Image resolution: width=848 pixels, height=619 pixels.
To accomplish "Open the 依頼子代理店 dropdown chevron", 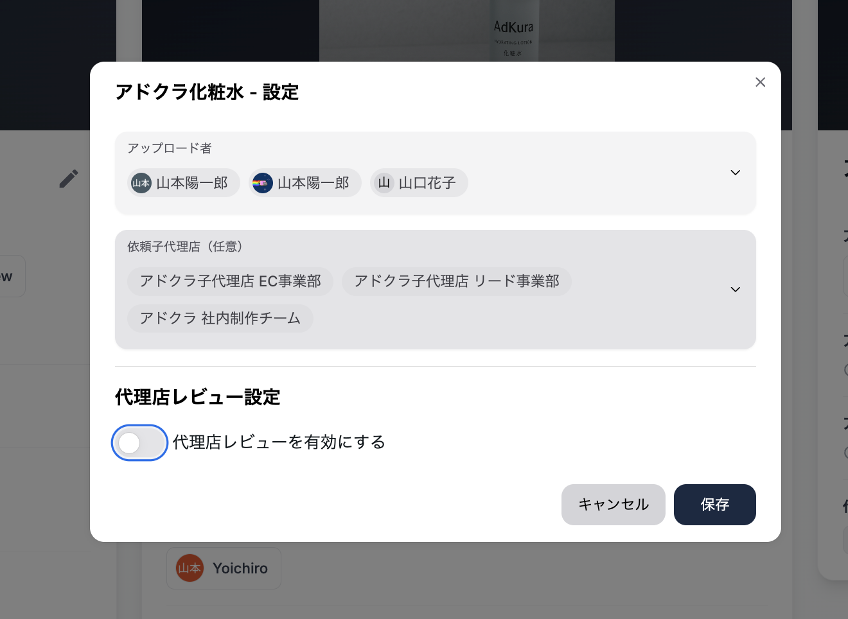I will pos(735,290).
